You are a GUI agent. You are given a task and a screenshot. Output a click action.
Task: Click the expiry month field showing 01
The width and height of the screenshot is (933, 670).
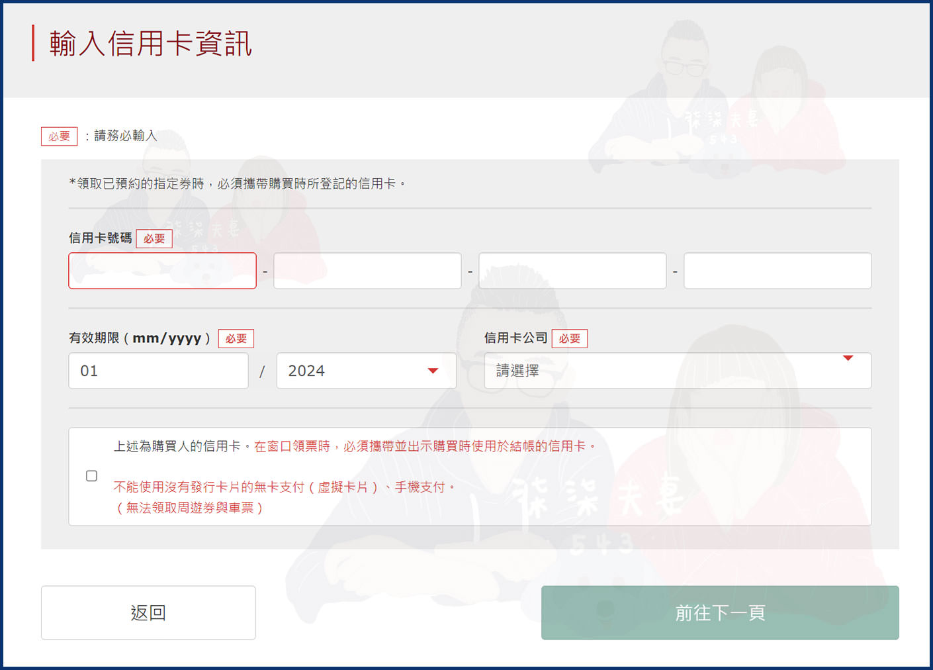(x=158, y=371)
